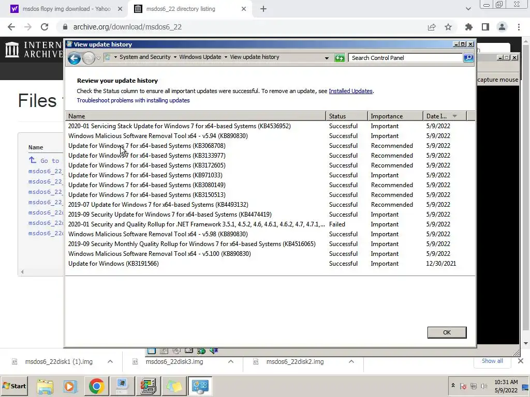Close the msdos6_22 directory listing tab
Image resolution: width=530 pixels, height=397 pixels.
(x=244, y=9)
